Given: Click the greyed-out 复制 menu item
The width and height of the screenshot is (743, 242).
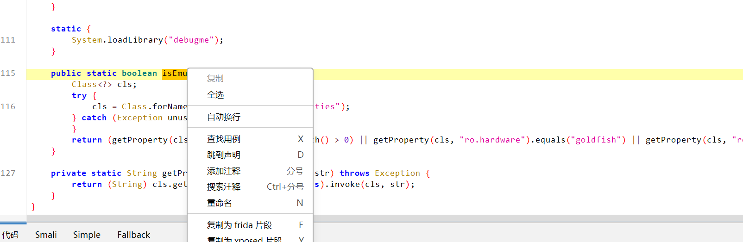Looking at the screenshot, I should point(215,79).
